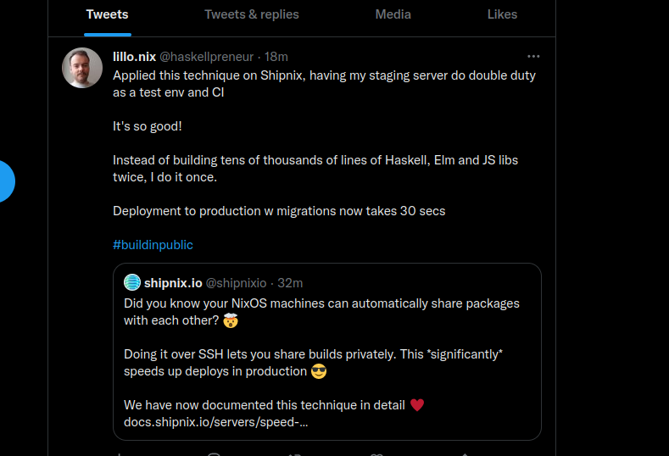Click the lillo.nix display name
Screen dimensions: 669x456
pos(134,57)
